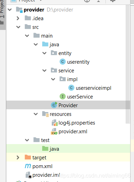Open the Project tool window side tab
Image resolution: width=134 pixels, height=182 pixels.
2,15
